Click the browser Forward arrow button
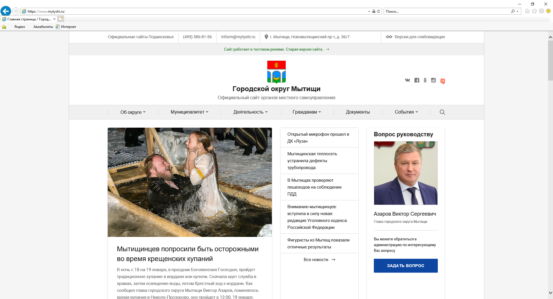 [16, 11]
